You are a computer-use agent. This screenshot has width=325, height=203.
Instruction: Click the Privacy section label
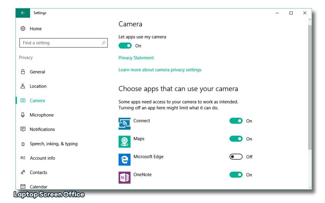point(26,58)
